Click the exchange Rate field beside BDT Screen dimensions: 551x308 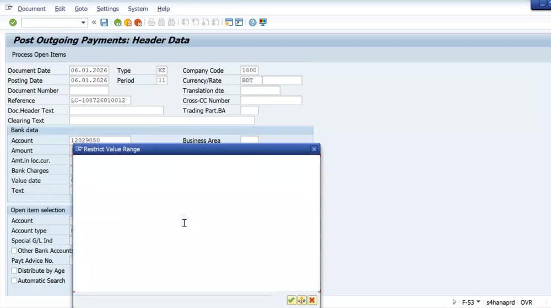coord(282,80)
